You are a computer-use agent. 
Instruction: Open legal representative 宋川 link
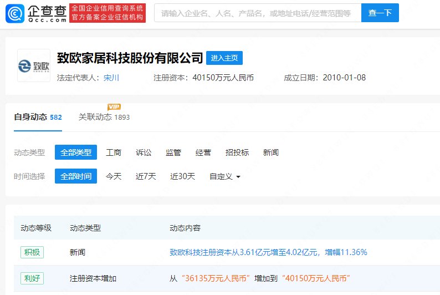tap(111, 78)
